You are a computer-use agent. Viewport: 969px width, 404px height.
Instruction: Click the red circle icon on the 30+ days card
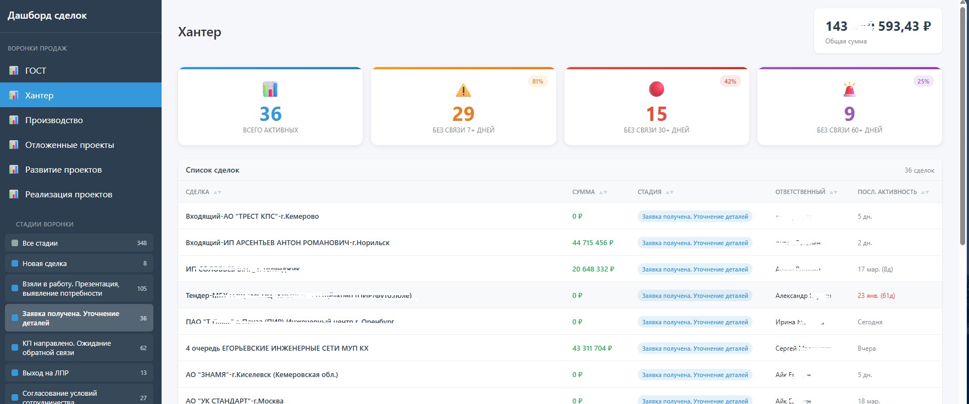pos(656,89)
